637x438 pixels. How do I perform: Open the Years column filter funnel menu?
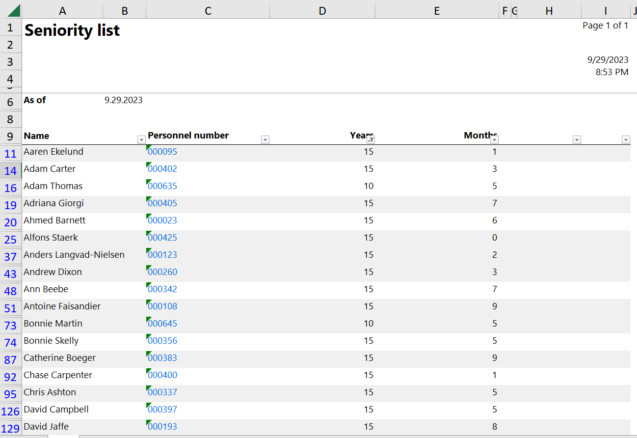(x=372, y=139)
